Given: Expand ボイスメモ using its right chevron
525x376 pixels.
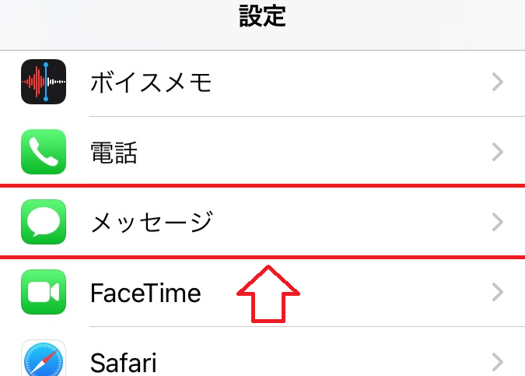Looking at the screenshot, I should (499, 82).
